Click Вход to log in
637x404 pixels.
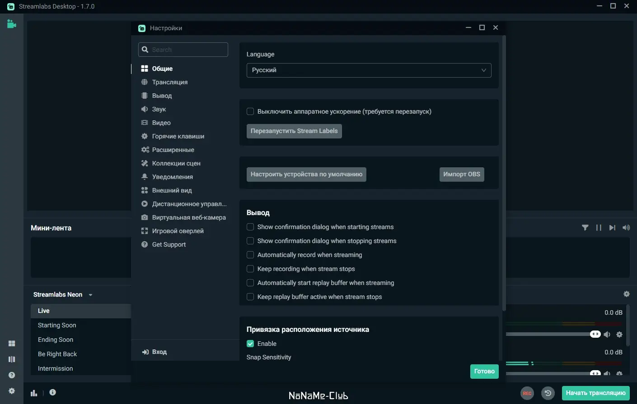(x=155, y=352)
